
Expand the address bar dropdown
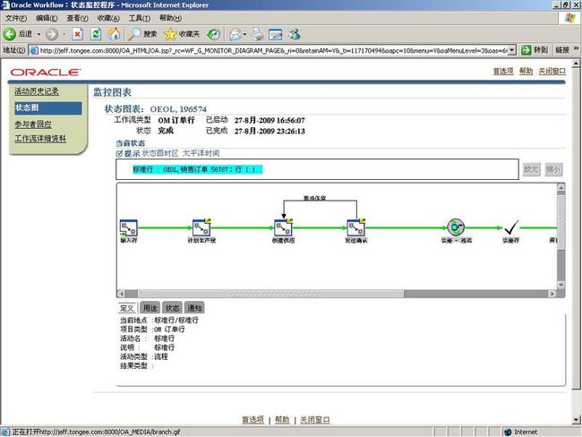(512, 50)
